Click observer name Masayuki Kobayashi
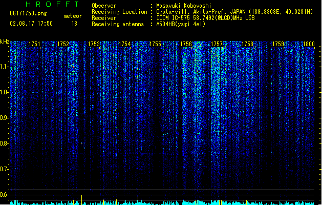 tap(184, 6)
